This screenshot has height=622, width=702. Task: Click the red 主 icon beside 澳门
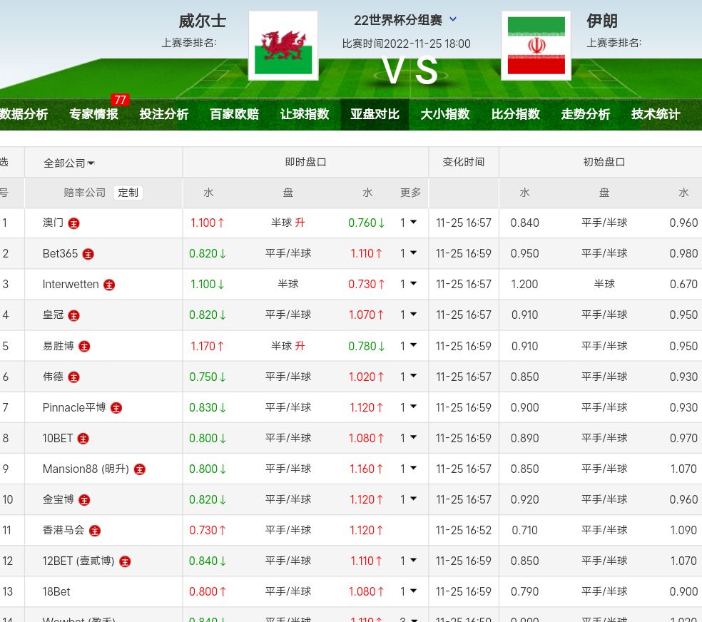[x=73, y=223]
